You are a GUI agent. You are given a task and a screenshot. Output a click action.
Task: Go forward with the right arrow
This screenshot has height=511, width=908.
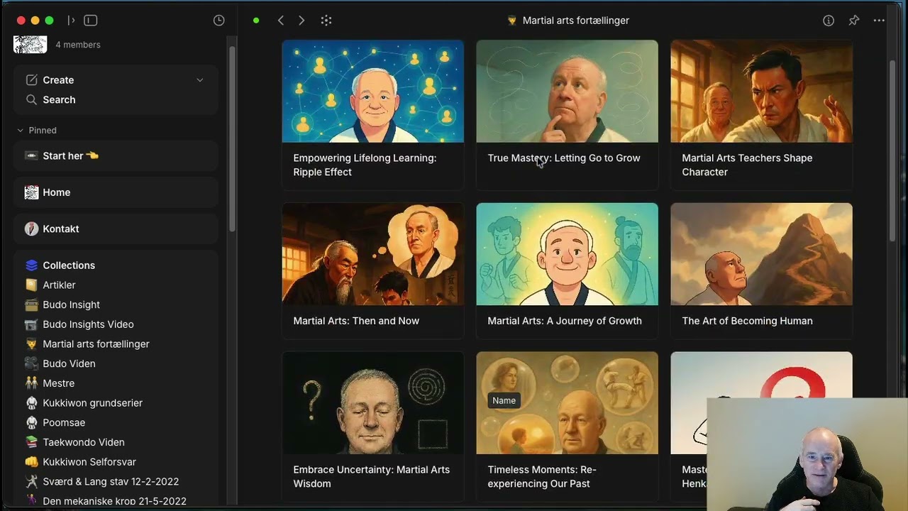point(301,21)
